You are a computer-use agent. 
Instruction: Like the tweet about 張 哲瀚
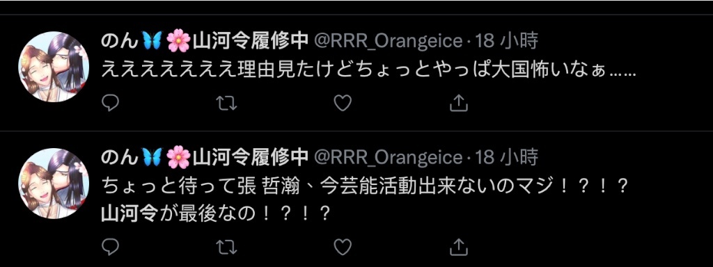[x=343, y=247]
